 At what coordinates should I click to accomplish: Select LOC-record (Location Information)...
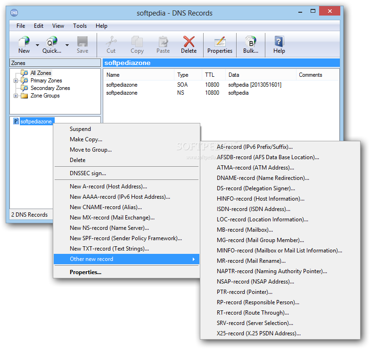click(x=280, y=219)
